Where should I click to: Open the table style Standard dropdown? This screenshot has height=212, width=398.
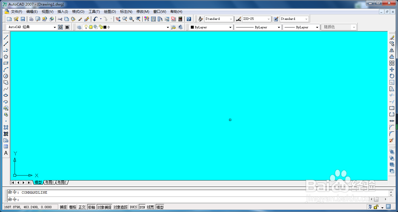[x=307, y=19]
